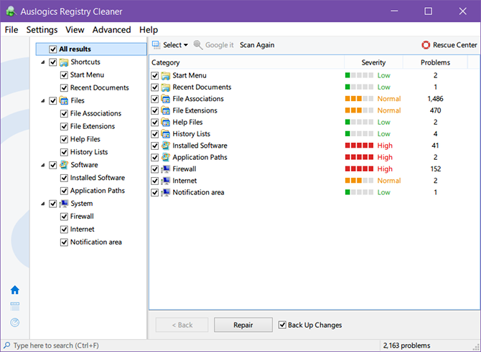
Task: Select Application Paths in left tree
Action: point(98,191)
